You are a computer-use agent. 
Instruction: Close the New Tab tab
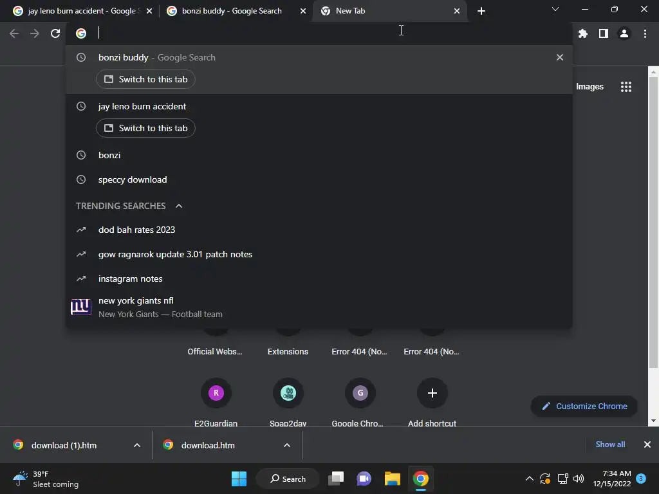tap(457, 11)
